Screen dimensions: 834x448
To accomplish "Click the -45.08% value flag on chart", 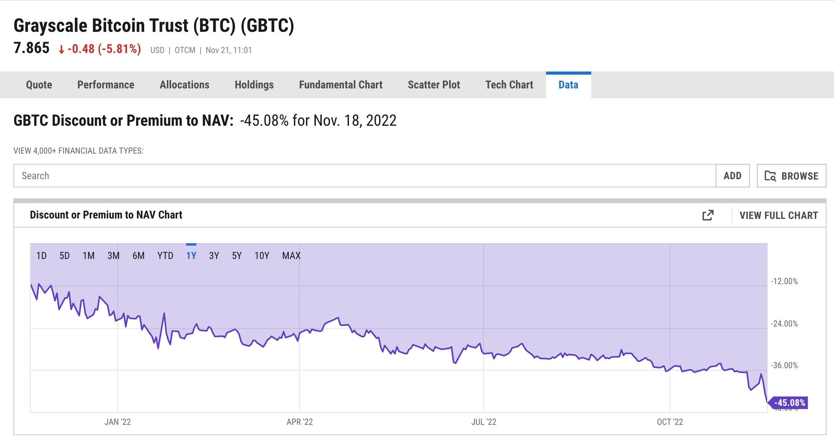I will pyautogui.click(x=788, y=403).
